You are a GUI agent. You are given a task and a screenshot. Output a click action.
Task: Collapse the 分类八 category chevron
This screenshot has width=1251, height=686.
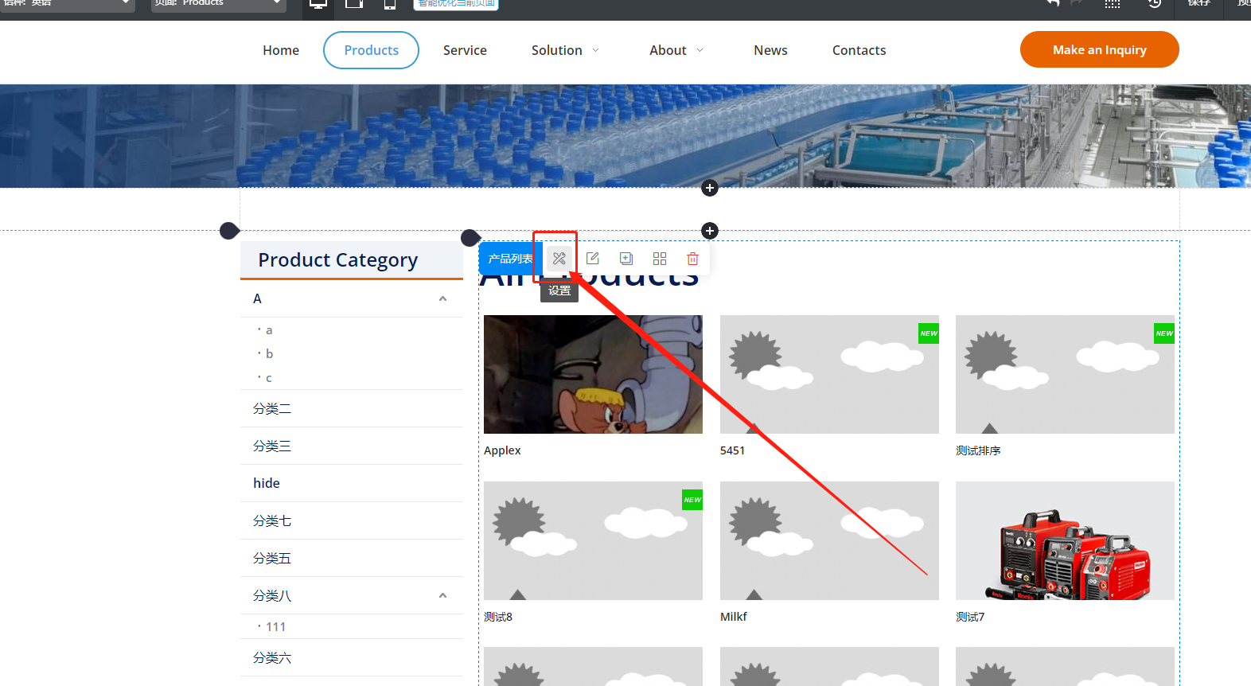click(443, 596)
